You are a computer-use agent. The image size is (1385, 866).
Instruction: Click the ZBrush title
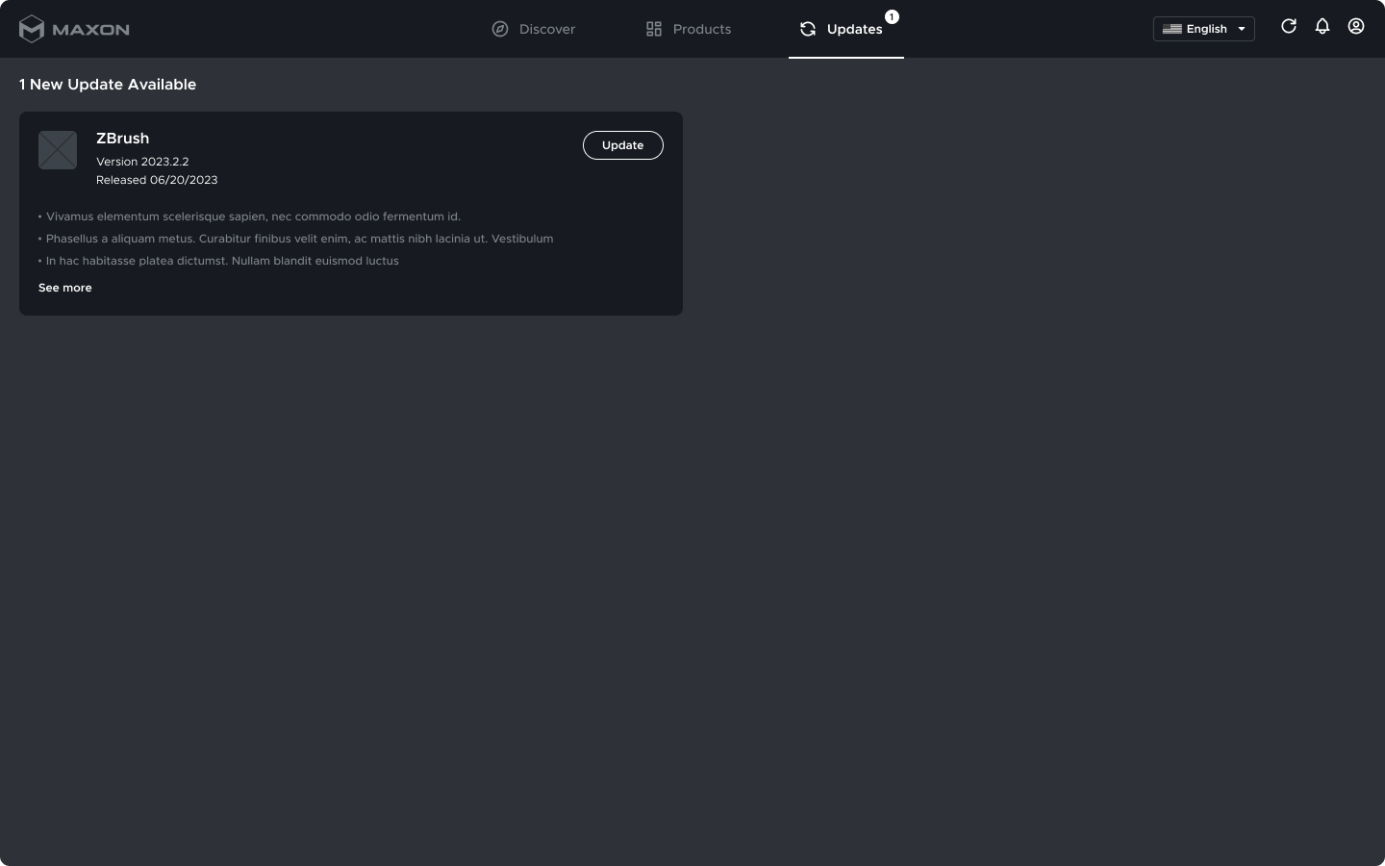point(122,139)
